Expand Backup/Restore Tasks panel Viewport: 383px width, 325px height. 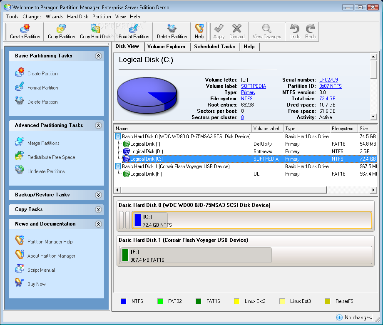coord(98,195)
